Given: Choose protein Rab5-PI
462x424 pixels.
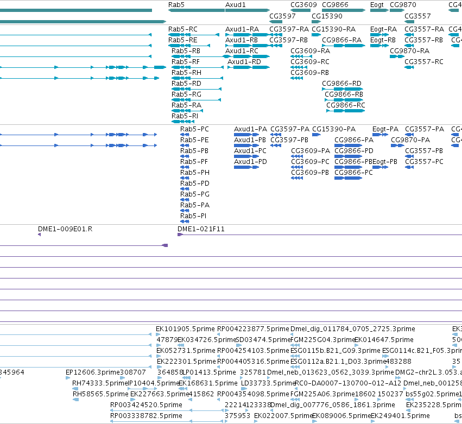Looking at the screenshot, I should click(193, 216).
